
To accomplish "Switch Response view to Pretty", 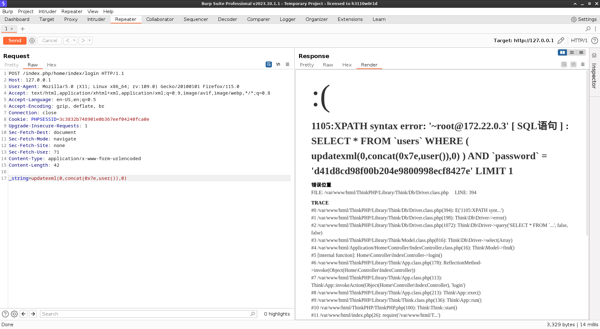I will coord(307,65).
